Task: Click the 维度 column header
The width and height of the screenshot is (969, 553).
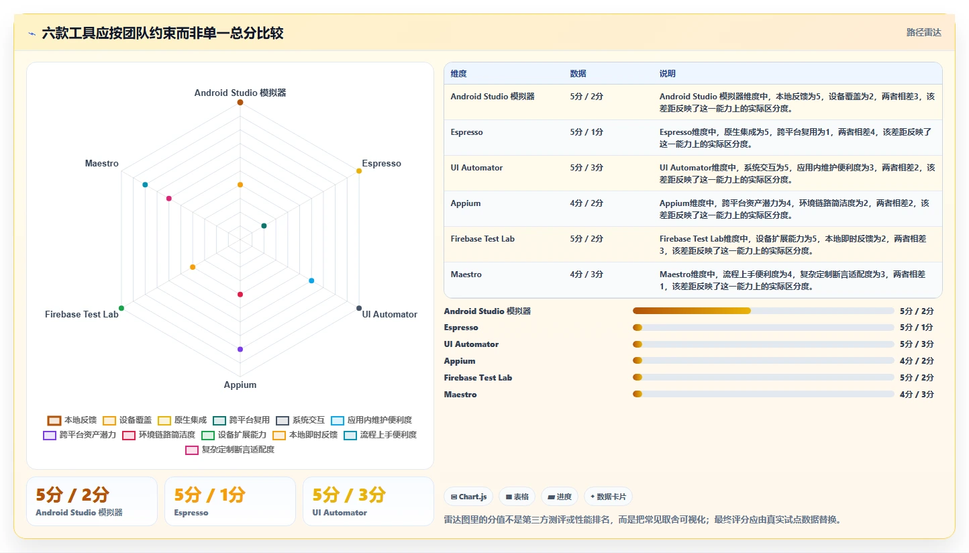Action: click(459, 74)
